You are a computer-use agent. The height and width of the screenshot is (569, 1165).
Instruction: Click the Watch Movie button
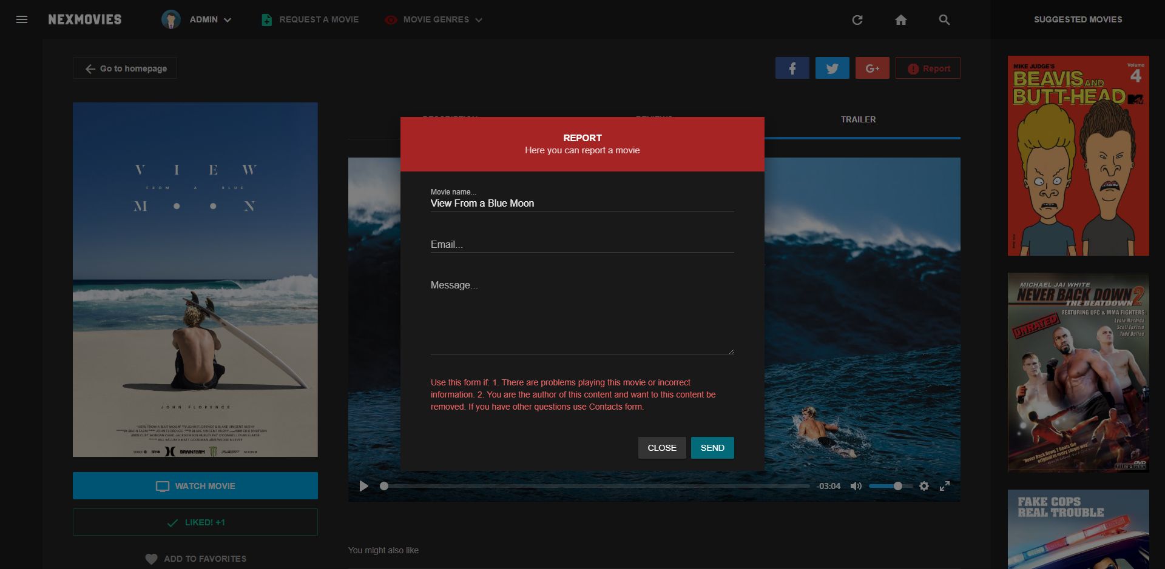(195, 486)
